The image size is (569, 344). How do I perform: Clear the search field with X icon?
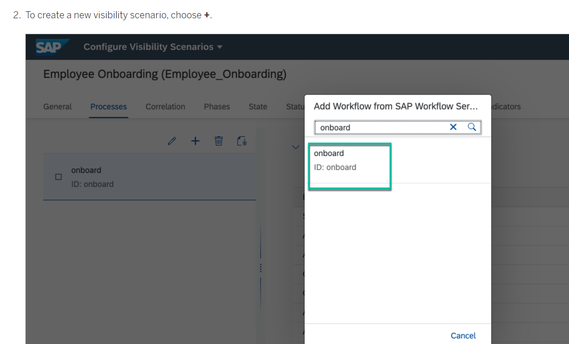tap(453, 127)
